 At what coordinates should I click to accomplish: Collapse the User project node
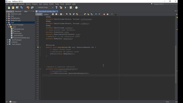pyautogui.click(x=7, y=23)
